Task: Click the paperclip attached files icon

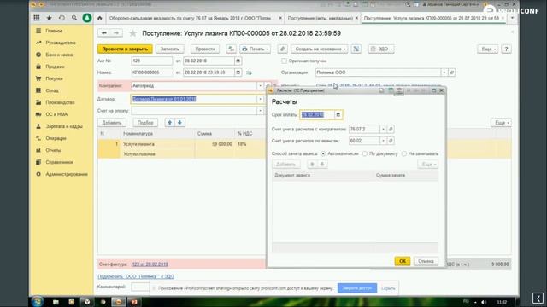Action: pyautogui.click(x=283, y=49)
